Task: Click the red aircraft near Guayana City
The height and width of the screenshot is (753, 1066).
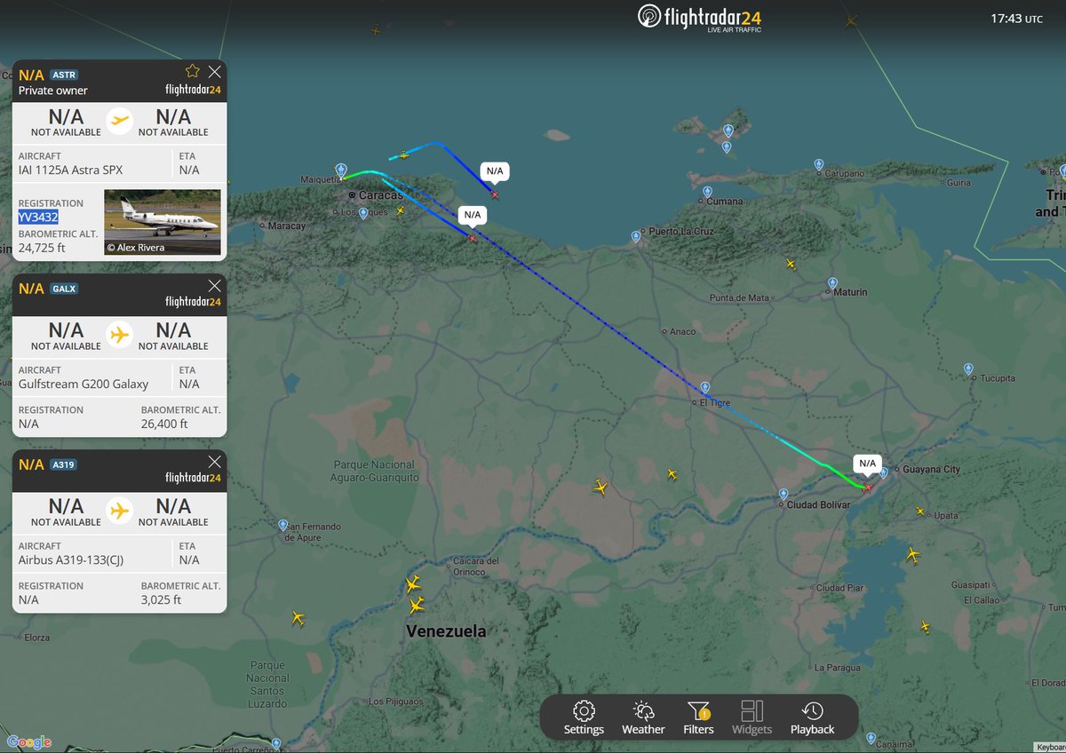Action: 867,487
